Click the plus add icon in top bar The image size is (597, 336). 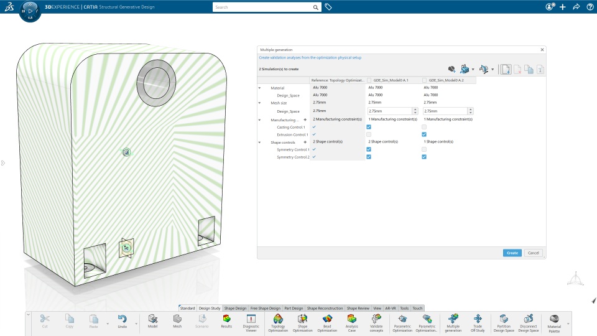pyautogui.click(x=563, y=7)
